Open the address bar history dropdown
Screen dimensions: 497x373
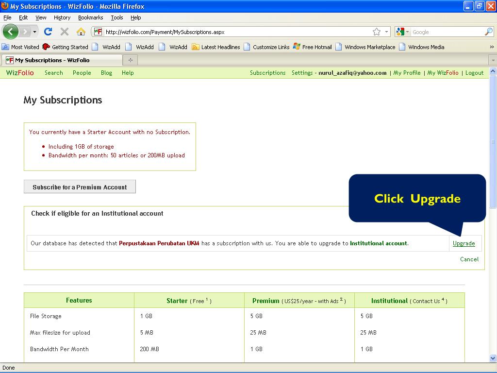pyautogui.click(x=386, y=32)
